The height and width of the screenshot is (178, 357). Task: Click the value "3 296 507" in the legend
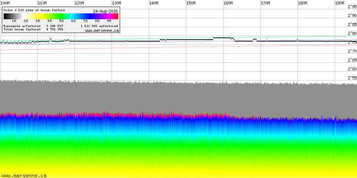(55, 26)
